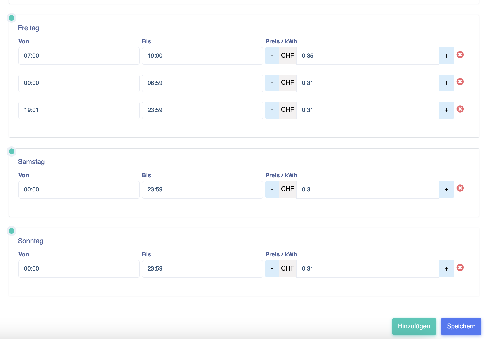Edit Freitag price field 0.35

point(367,56)
